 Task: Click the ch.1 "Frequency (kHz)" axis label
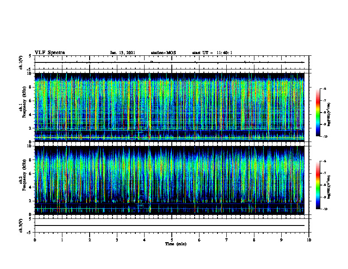tap(24, 102)
